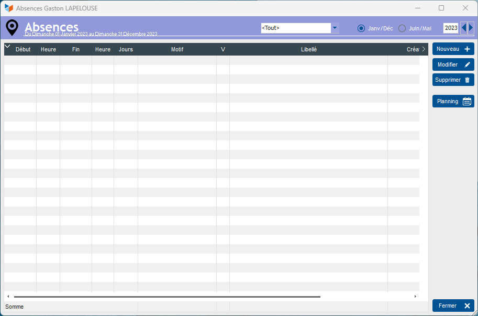Viewport: 478px width, 316px height.
Task: Click the trash icon on Supprimer
Action: coord(467,80)
